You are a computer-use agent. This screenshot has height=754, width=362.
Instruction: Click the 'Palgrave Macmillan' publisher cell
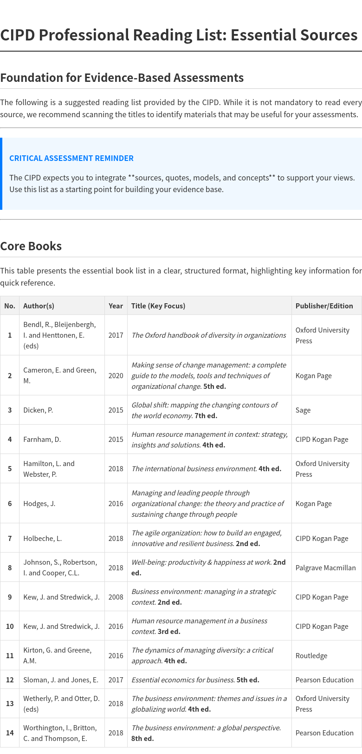click(x=325, y=567)
